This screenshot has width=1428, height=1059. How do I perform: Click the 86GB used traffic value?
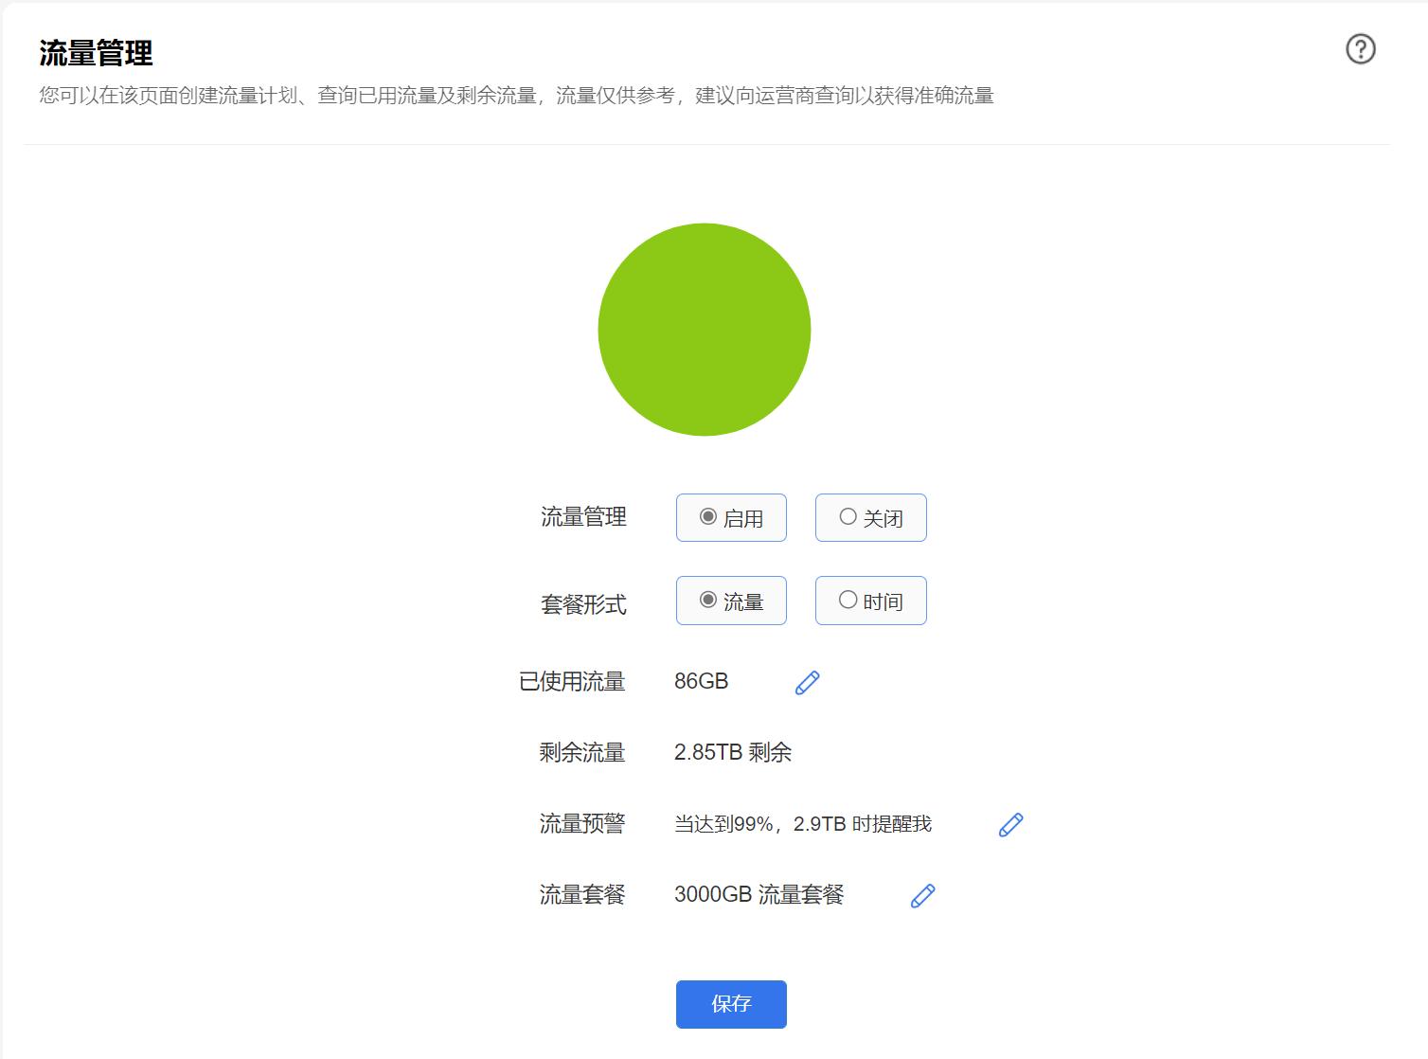pyautogui.click(x=700, y=681)
